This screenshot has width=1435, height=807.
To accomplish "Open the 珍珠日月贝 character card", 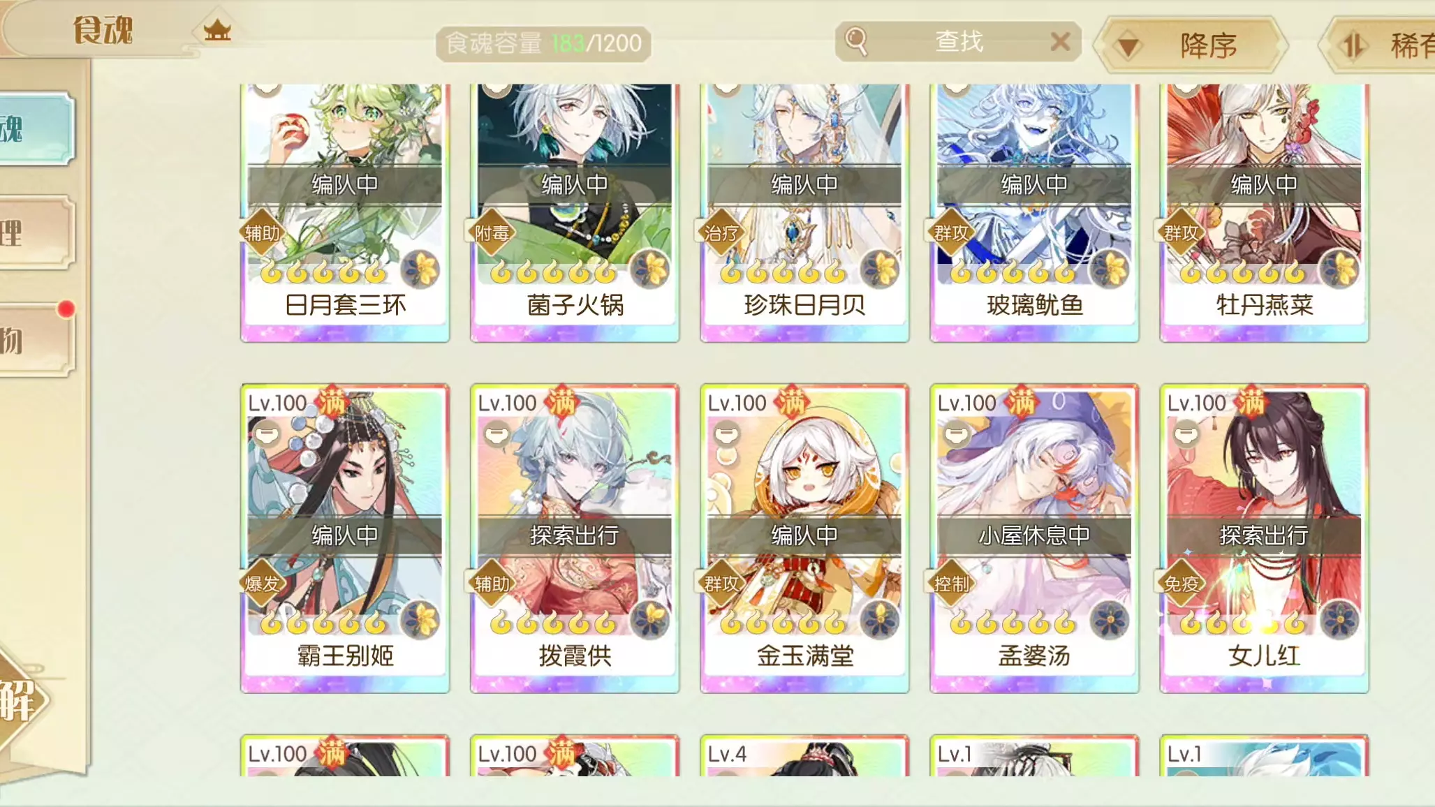I will 804,213.
